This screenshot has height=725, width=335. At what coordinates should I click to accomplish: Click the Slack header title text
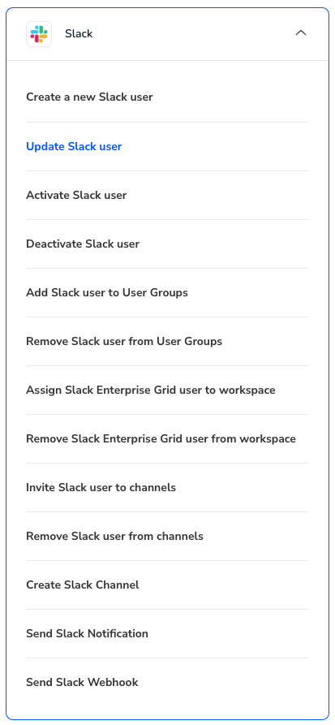pyautogui.click(x=79, y=34)
